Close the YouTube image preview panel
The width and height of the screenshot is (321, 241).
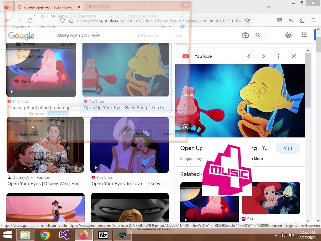click(293, 56)
